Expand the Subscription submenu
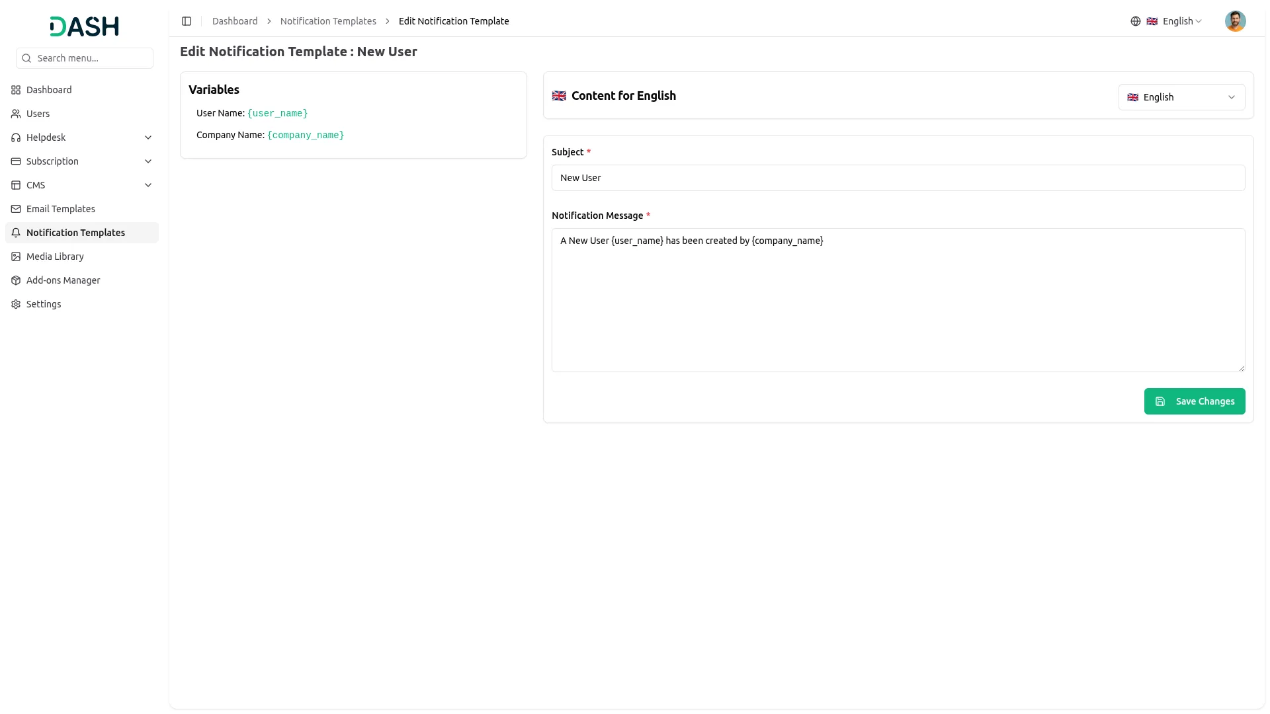Viewport: 1270px width, 714px height. (x=148, y=161)
